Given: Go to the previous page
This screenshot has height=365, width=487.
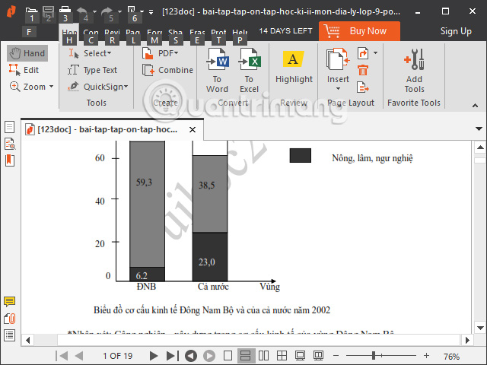Looking at the screenshot, I should click(79, 355).
